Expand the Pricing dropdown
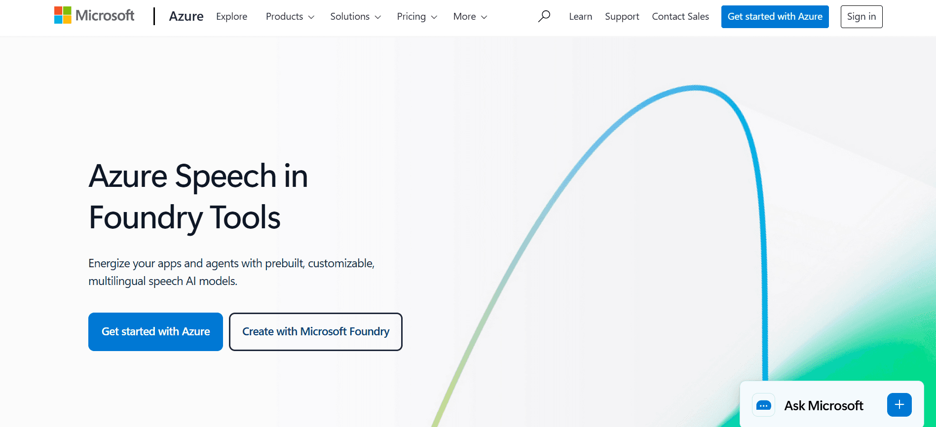Viewport: 936px width, 427px height. 417,16
